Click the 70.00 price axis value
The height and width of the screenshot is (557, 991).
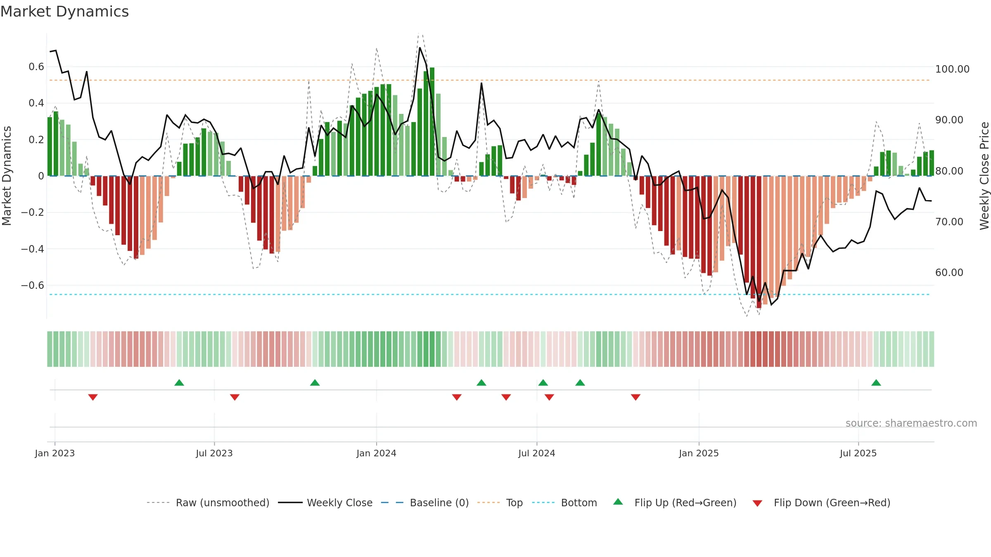(949, 222)
